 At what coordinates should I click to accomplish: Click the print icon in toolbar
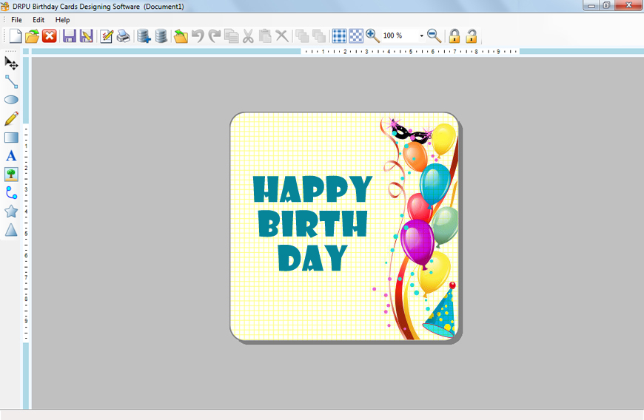coord(123,36)
